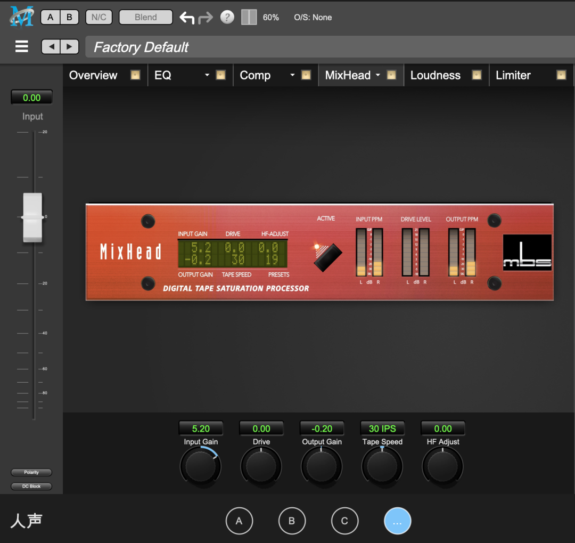Select the B comparison state button
Image resolution: width=575 pixels, height=543 pixels.
point(69,17)
